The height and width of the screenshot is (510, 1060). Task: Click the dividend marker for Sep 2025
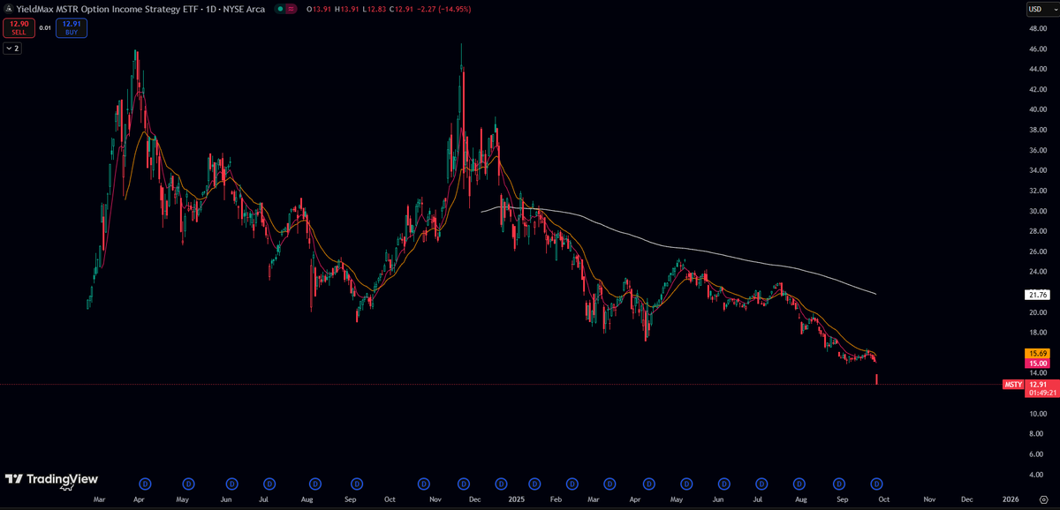[839, 484]
